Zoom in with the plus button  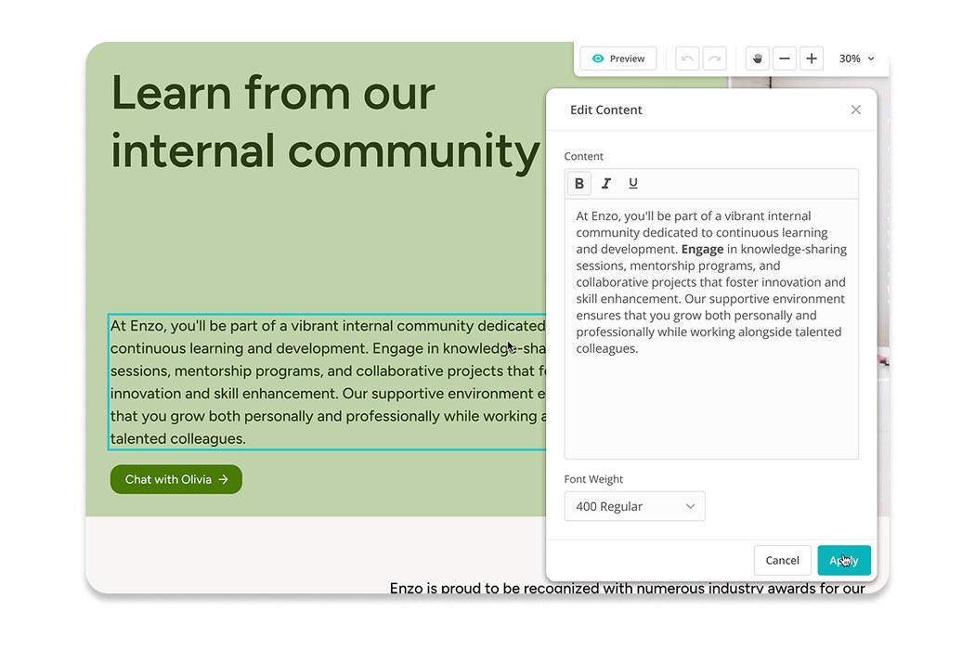812,58
